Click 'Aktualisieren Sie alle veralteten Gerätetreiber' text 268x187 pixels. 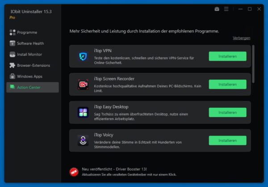click(x=129, y=175)
